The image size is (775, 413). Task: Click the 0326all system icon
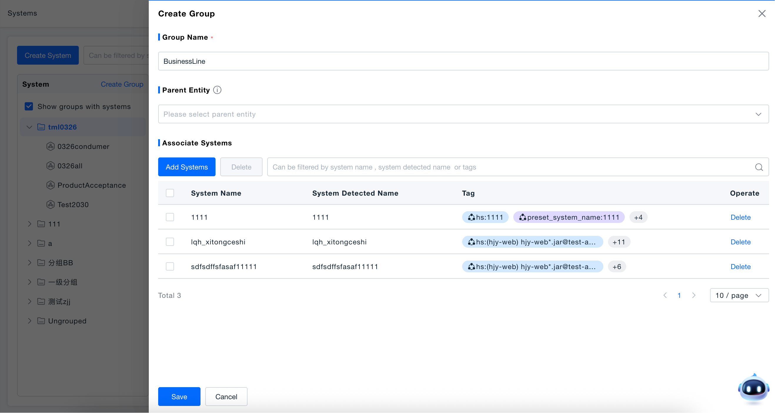click(x=50, y=166)
